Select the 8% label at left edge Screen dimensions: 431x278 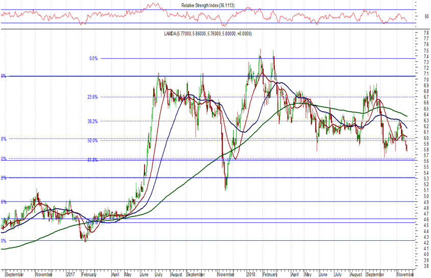(3, 139)
